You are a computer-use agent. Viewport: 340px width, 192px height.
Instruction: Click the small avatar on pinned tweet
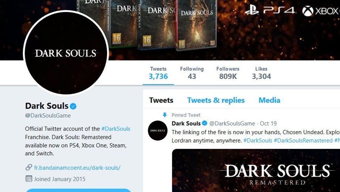pos(158,130)
